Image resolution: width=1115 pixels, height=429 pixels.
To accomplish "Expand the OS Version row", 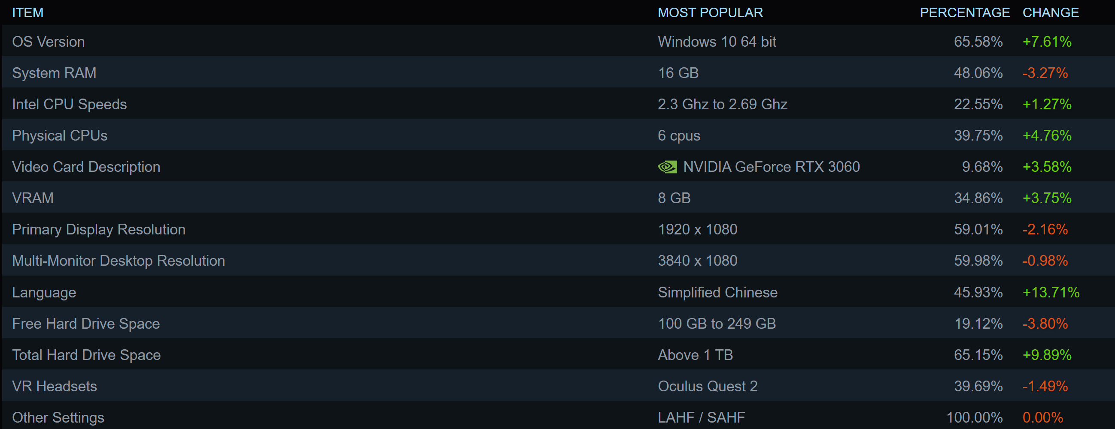I will point(49,42).
